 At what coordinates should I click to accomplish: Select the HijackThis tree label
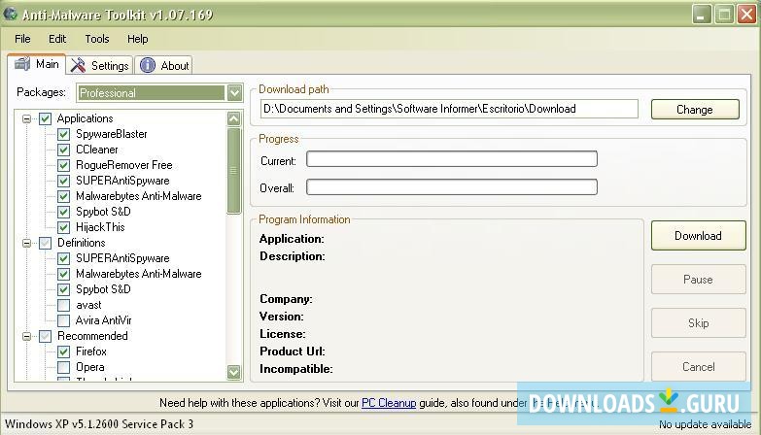100,227
